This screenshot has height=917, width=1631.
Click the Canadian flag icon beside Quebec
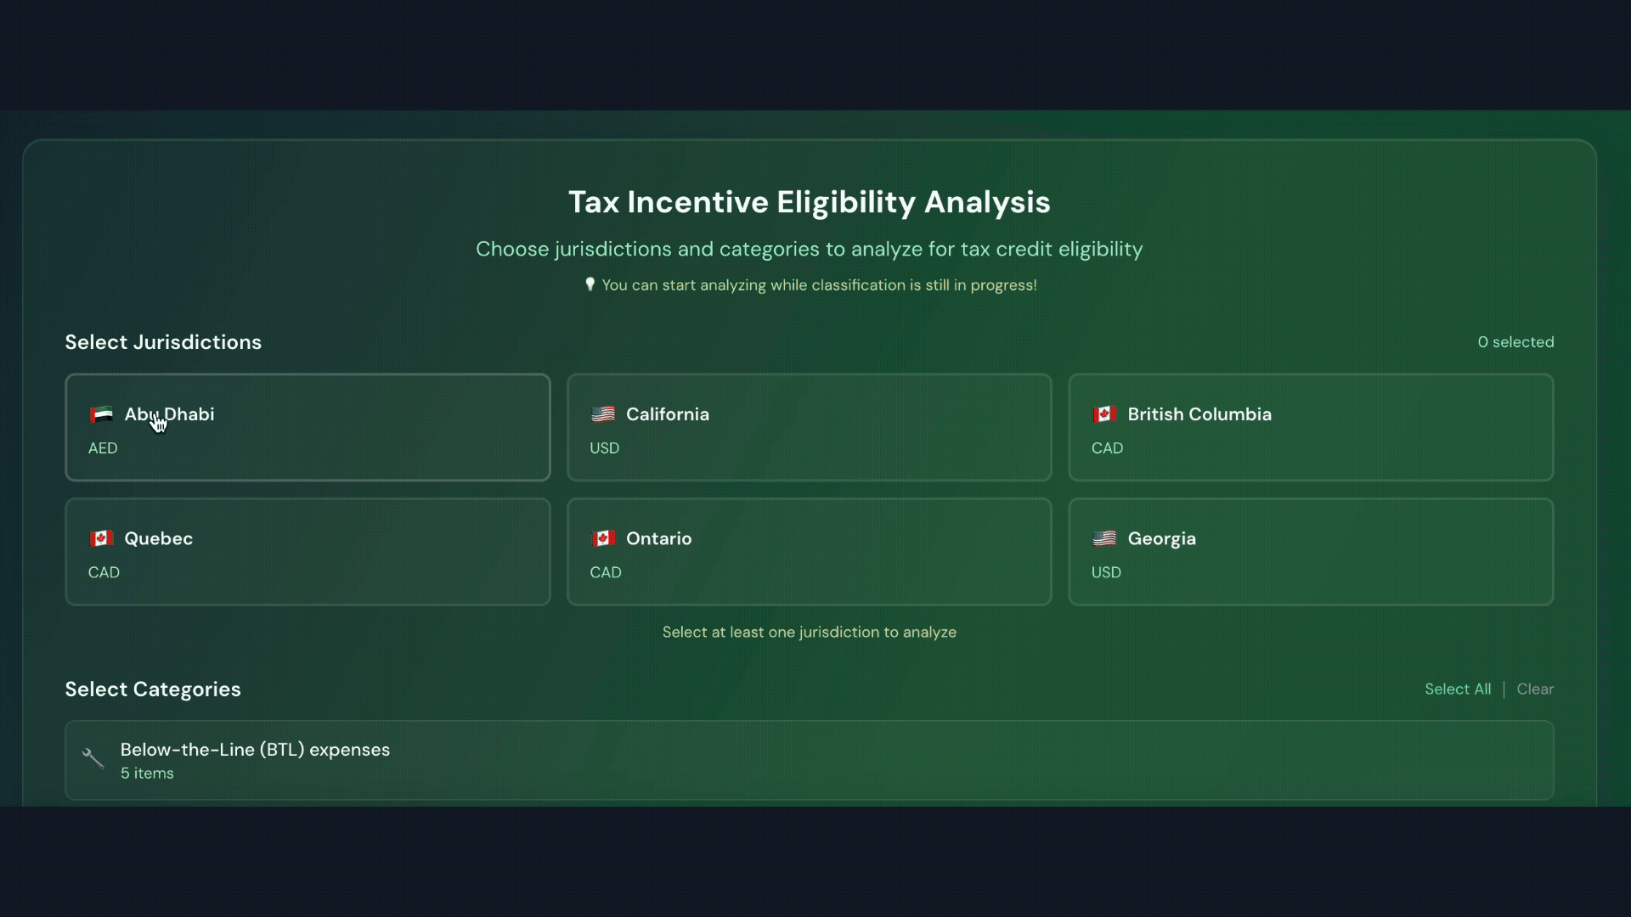pos(101,538)
